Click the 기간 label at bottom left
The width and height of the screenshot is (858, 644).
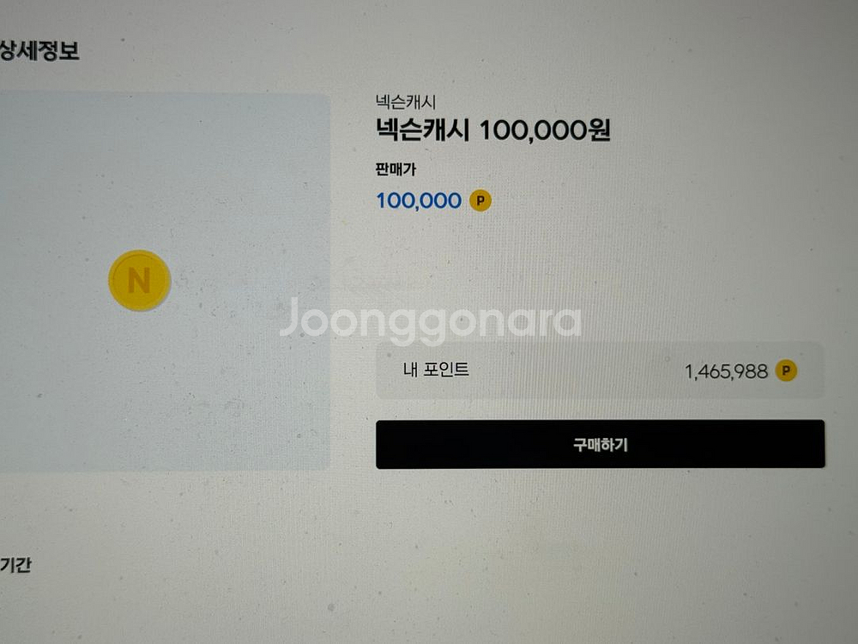(15, 565)
